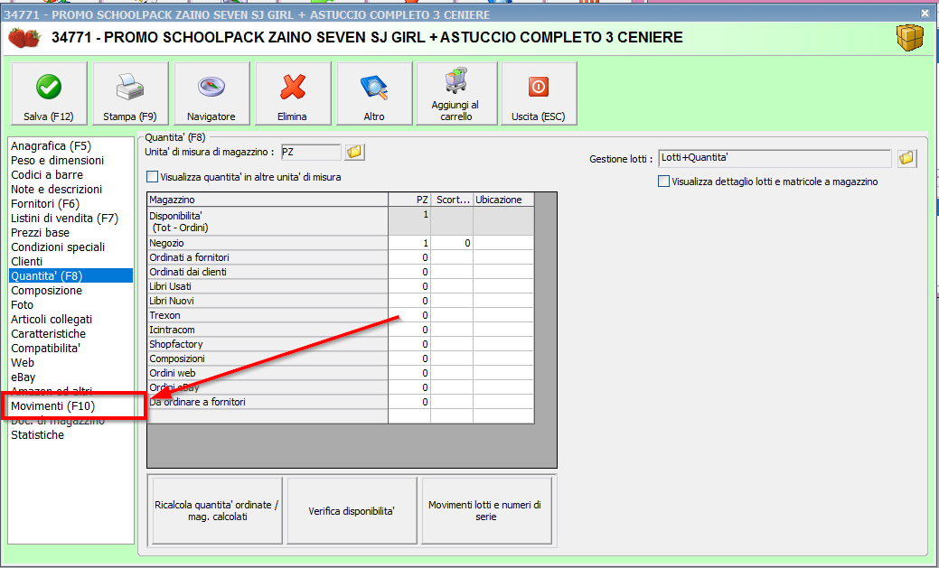
Task: Click Ricalcola quantita' ordinate / mag. calcolati button
Action: (218, 510)
